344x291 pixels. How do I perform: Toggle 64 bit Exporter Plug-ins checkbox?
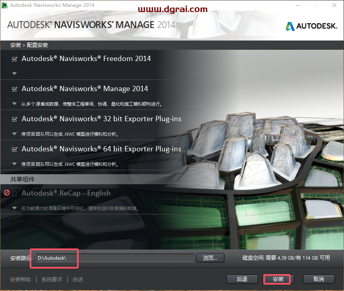click(14, 149)
